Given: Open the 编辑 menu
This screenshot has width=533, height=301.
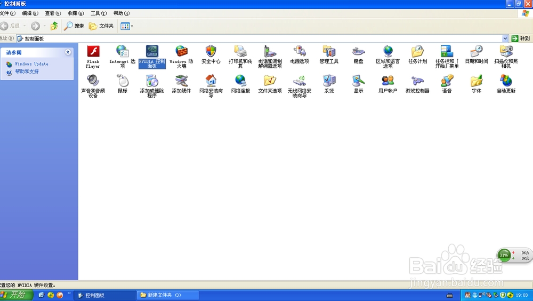Looking at the screenshot, I should (30, 13).
